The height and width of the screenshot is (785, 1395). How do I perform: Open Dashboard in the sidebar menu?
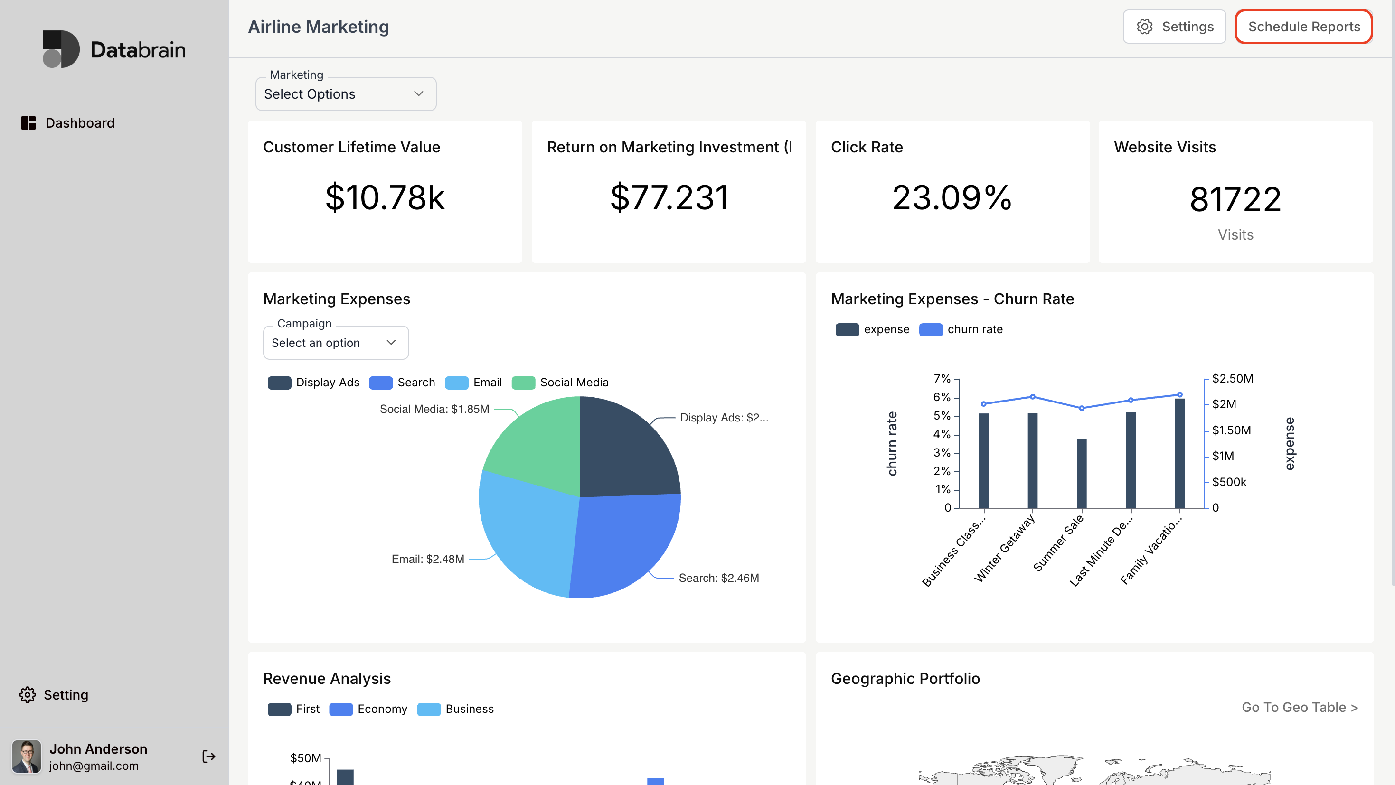click(80, 123)
